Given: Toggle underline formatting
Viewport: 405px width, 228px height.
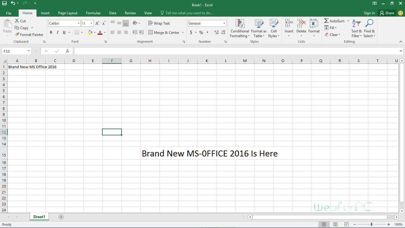Looking at the screenshot, I should [64, 32].
